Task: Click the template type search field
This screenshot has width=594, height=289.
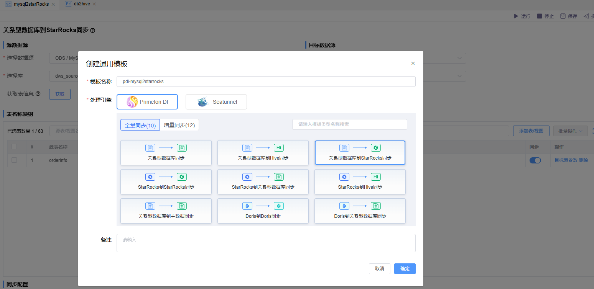Action: click(x=349, y=124)
